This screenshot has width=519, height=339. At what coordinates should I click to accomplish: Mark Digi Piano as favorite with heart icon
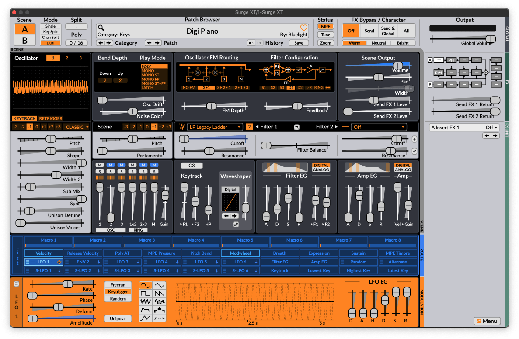click(x=303, y=28)
